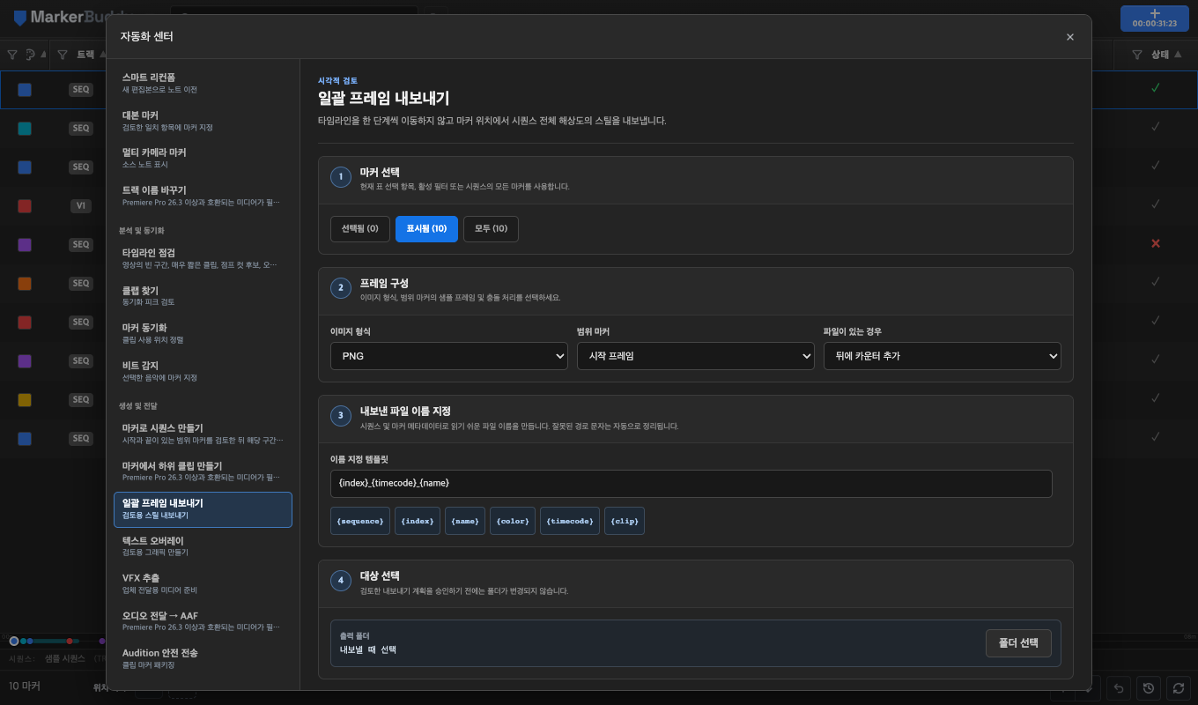The width and height of the screenshot is (1198, 705).
Task: Click the teal marker color swatch in the table
Action: (25, 129)
